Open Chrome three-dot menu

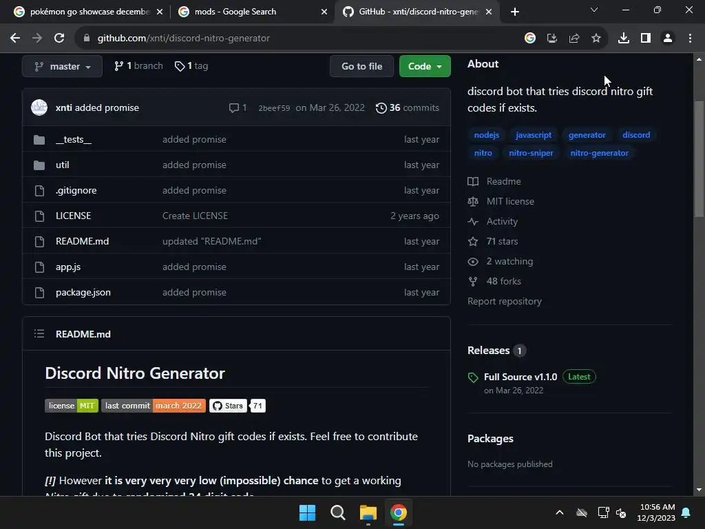point(690,39)
